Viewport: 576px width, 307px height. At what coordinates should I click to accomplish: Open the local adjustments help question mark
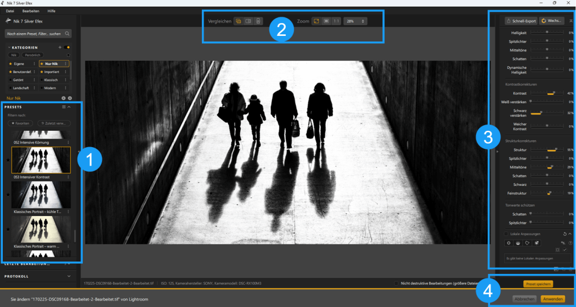(570, 243)
